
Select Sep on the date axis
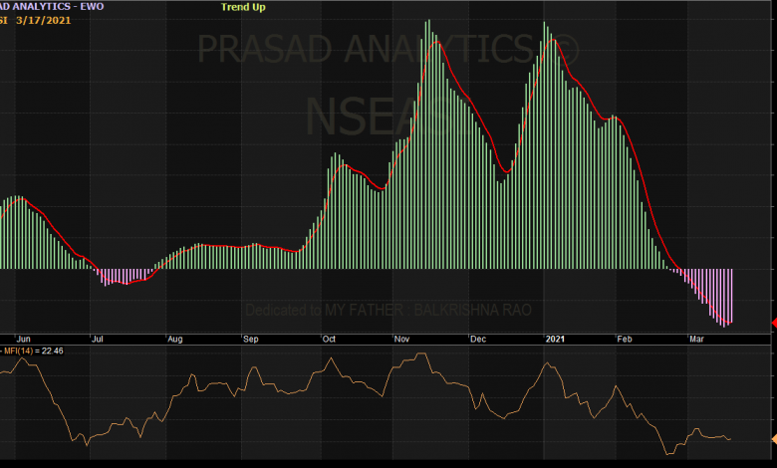click(x=251, y=340)
